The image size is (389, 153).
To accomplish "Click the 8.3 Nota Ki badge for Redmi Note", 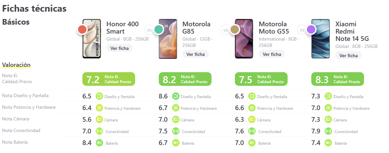I will [338, 79].
